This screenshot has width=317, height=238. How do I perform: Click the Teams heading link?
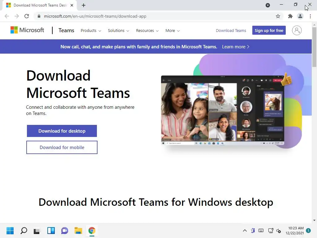tap(66, 30)
